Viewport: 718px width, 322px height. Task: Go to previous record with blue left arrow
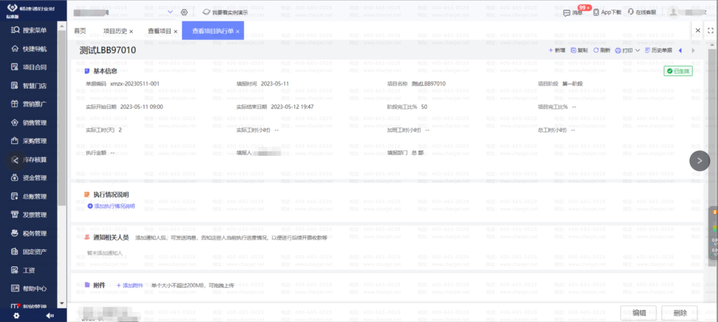point(680,50)
